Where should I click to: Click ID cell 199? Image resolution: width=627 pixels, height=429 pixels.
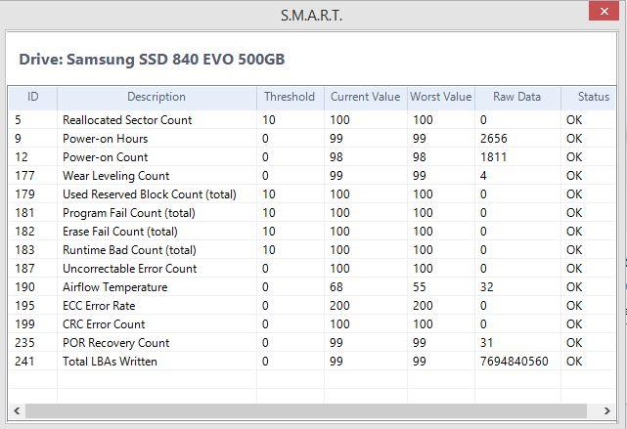click(24, 324)
